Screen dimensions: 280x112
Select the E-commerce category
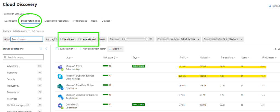pos(13,92)
